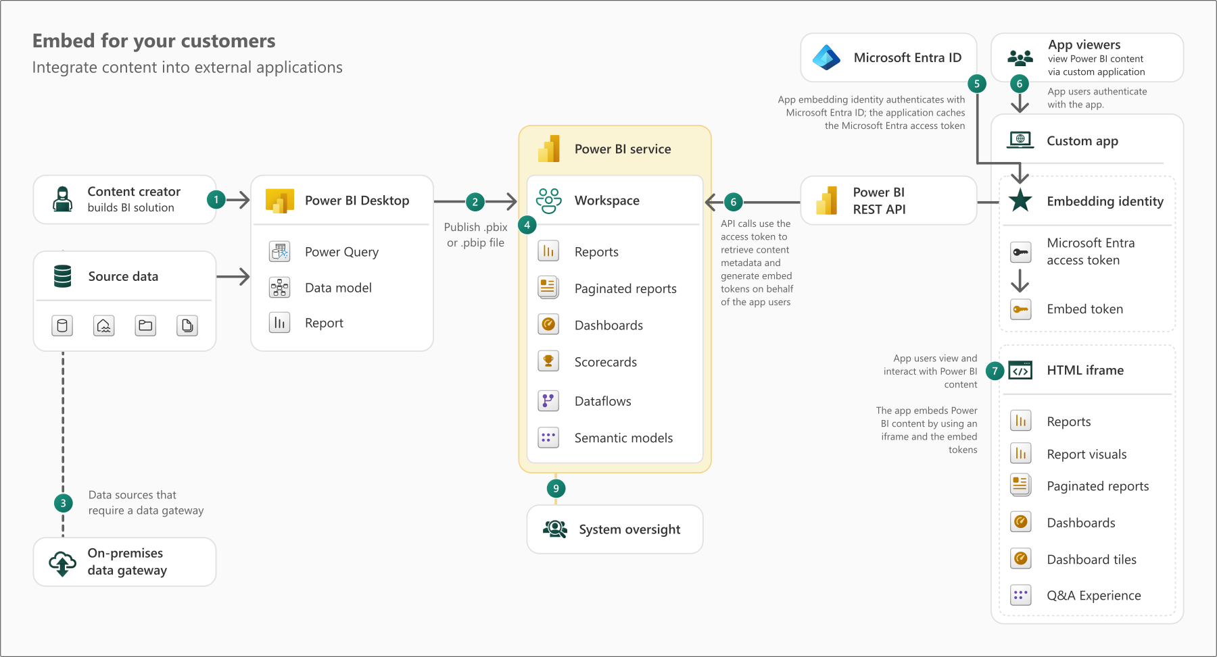Viewport: 1217px width, 657px height.
Task: Click the System oversight icon
Action: pos(555,529)
